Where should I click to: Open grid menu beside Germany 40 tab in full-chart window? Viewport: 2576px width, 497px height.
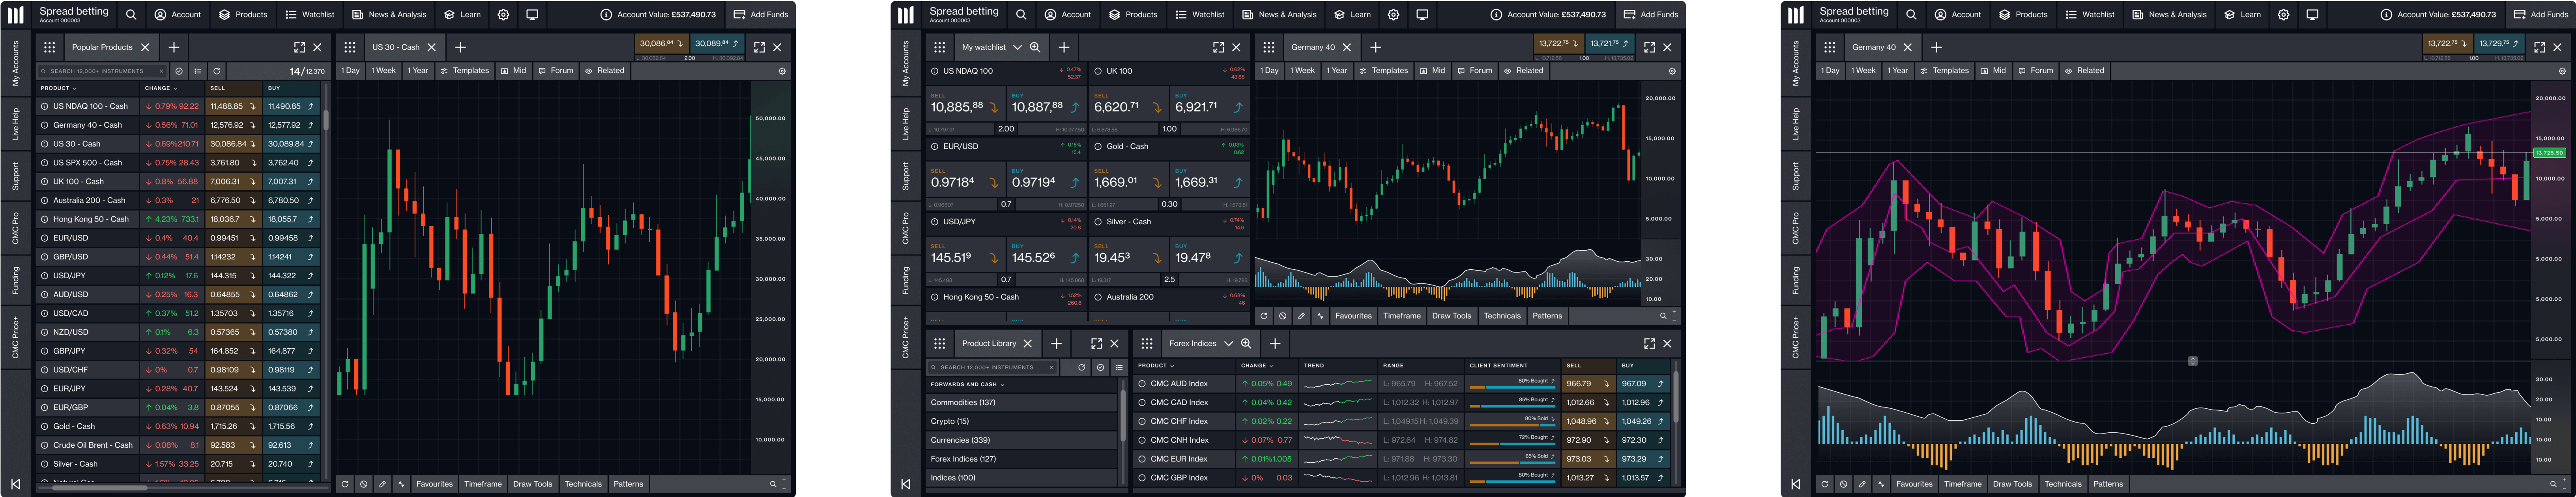coord(1829,47)
